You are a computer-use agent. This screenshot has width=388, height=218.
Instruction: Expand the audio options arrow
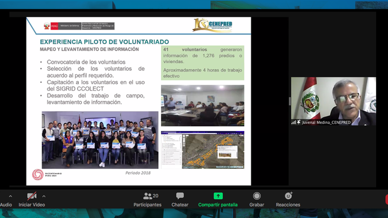(x=10, y=196)
